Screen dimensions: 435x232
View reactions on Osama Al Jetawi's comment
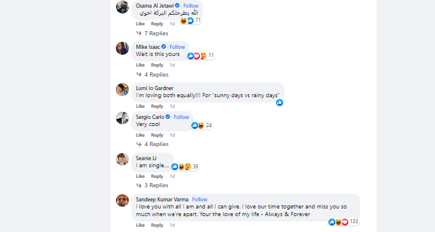[x=191, y=20]
